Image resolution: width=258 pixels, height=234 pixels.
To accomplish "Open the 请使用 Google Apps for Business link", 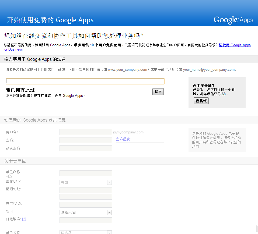I will point(235,45).
